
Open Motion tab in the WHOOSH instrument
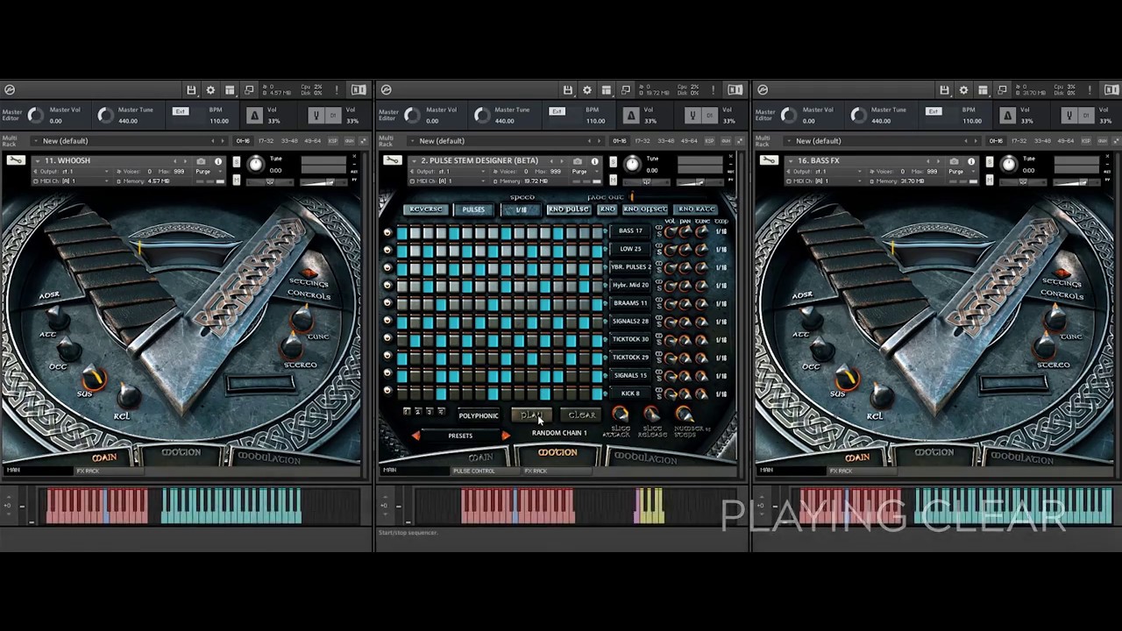(180, 453)
